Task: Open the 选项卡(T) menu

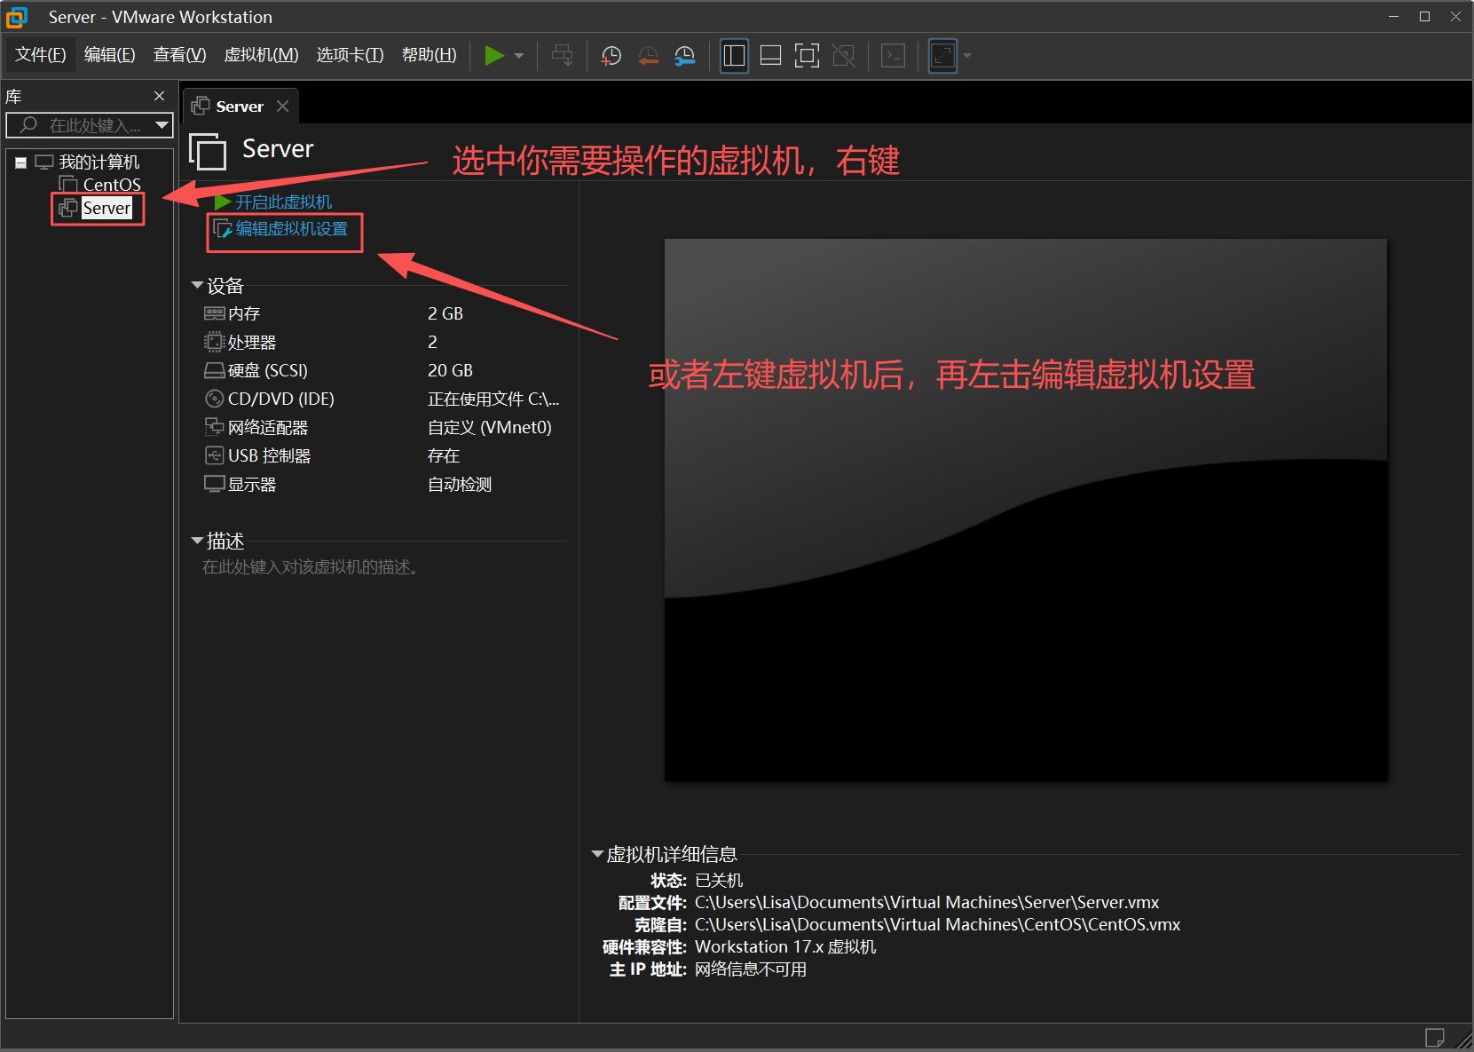Action: point(350,55)
